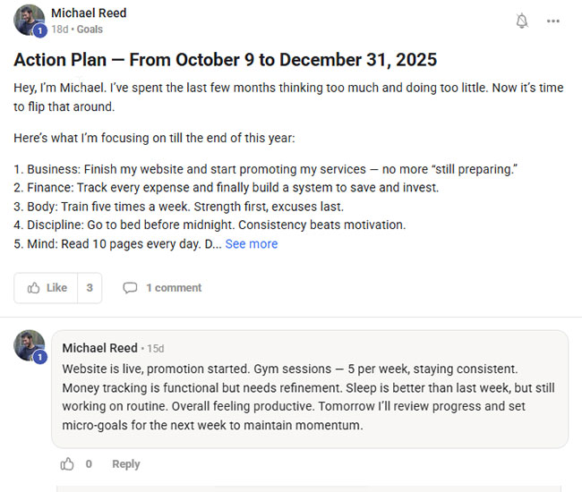Open the Goals category link
This screenshot has width=582, height=492.
tap(90, 30)
